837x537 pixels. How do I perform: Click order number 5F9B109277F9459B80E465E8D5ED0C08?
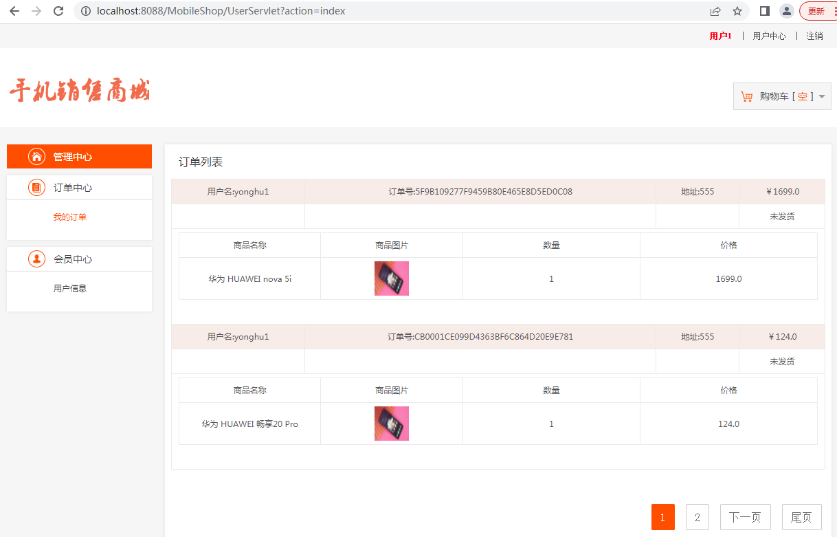480,192
